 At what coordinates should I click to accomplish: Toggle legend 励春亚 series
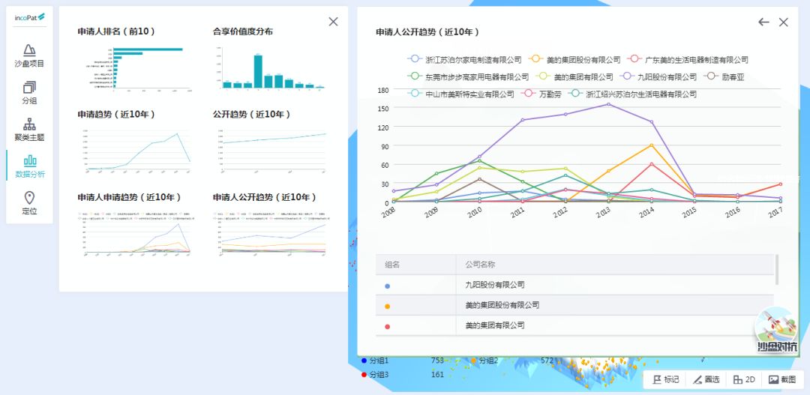coord(724,76)
